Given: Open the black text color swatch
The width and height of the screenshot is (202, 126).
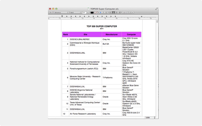Looking at the screenshot, I should (x=92, y=13).
